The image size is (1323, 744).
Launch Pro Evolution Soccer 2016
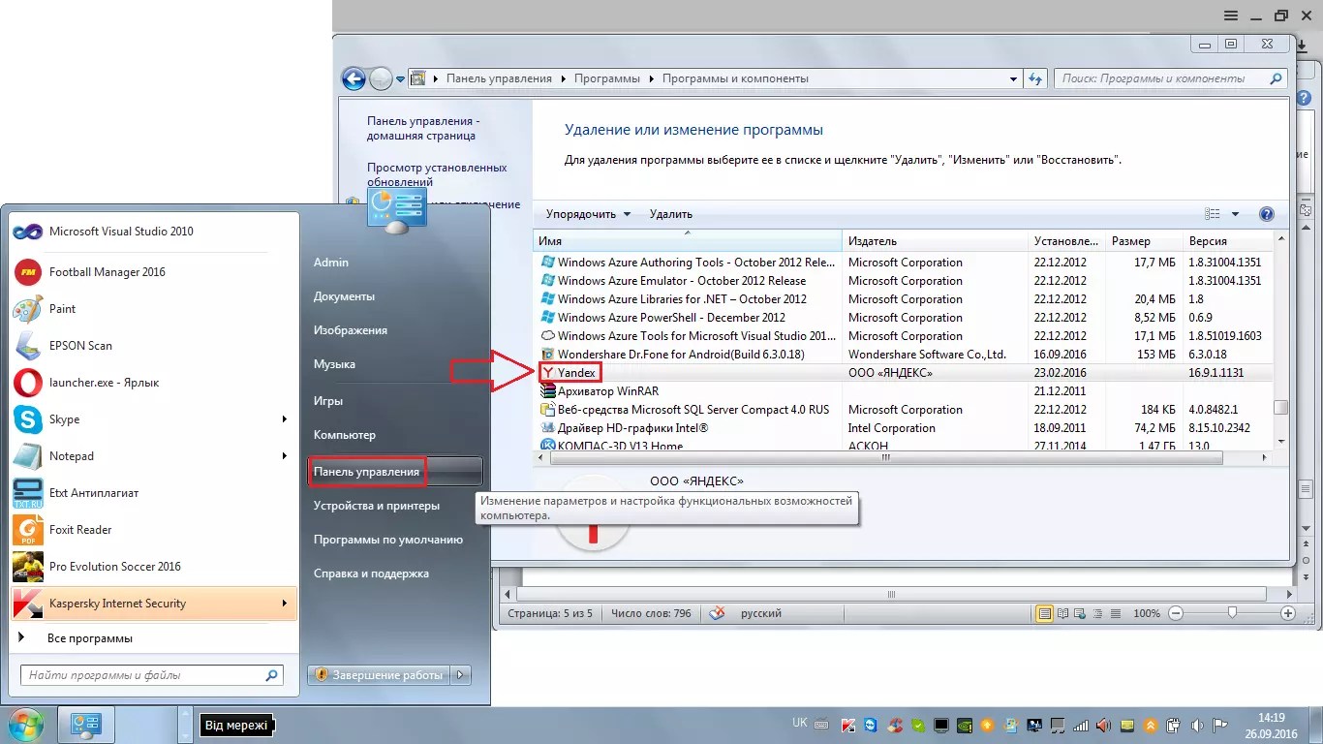[114, 567]
